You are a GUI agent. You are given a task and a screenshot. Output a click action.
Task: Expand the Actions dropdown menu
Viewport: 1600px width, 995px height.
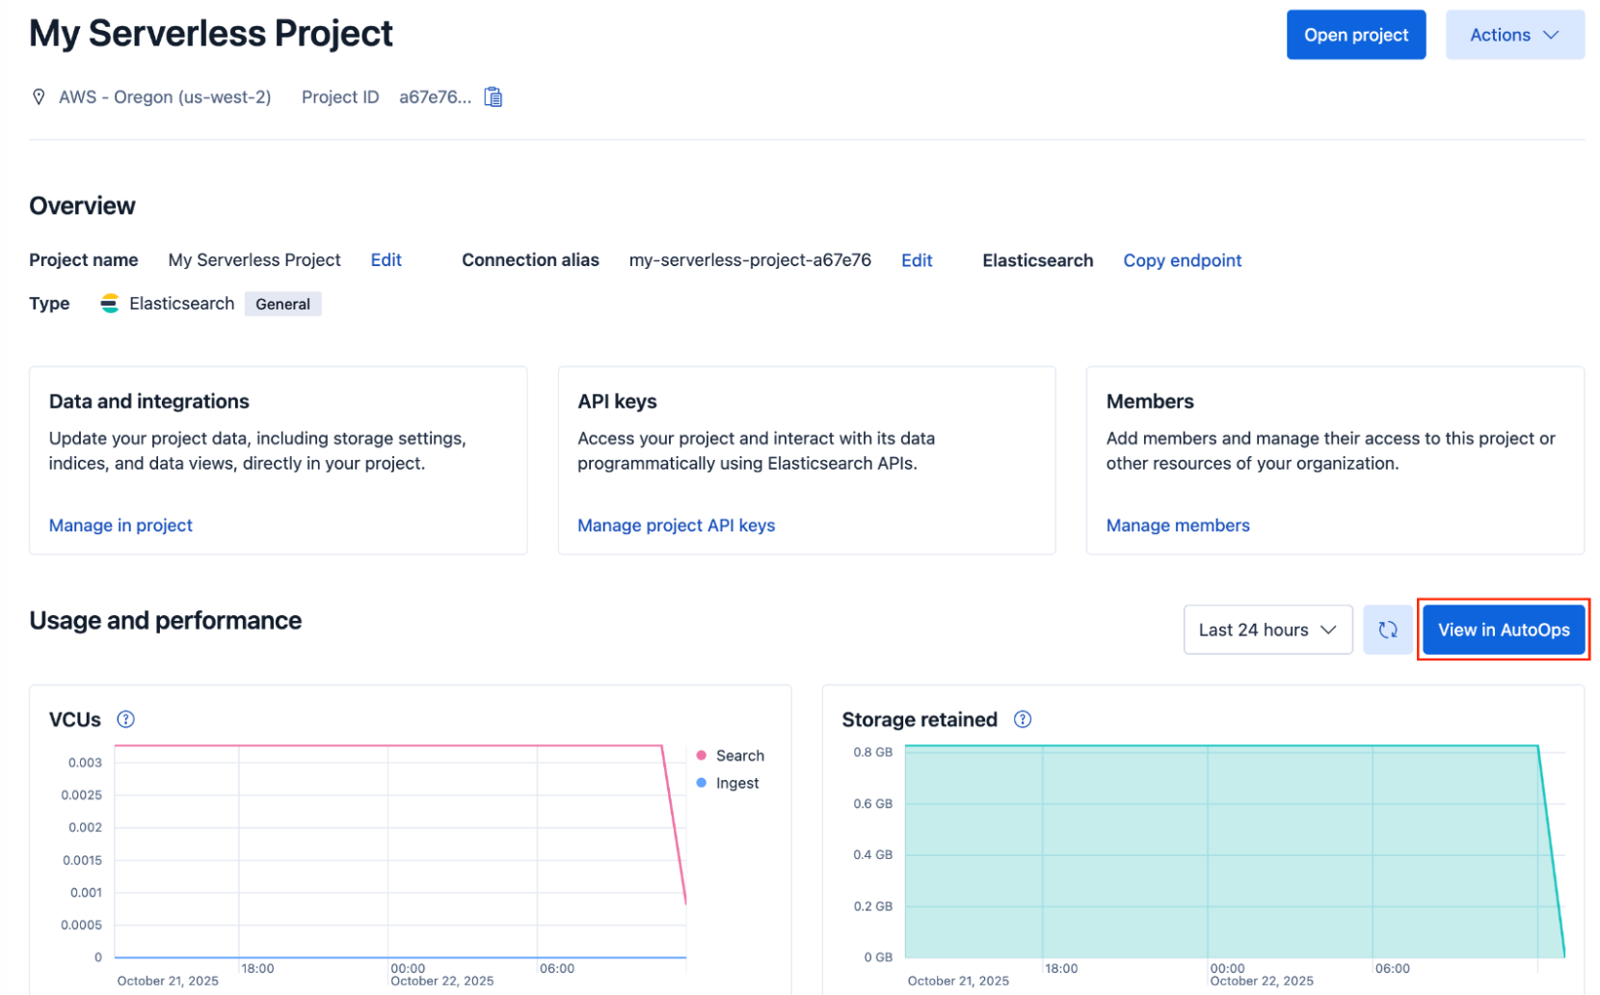(x=1514, y=35)
